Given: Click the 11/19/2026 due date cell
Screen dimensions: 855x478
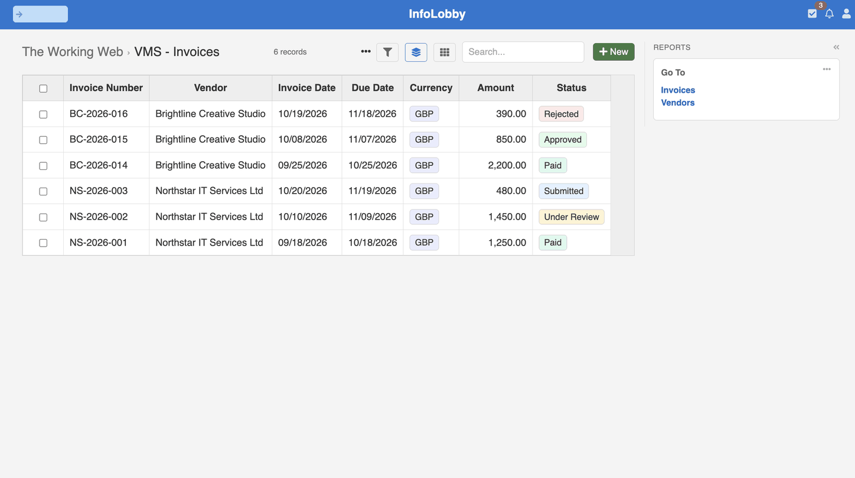Looking at the screenshot, I should (373, 191).
